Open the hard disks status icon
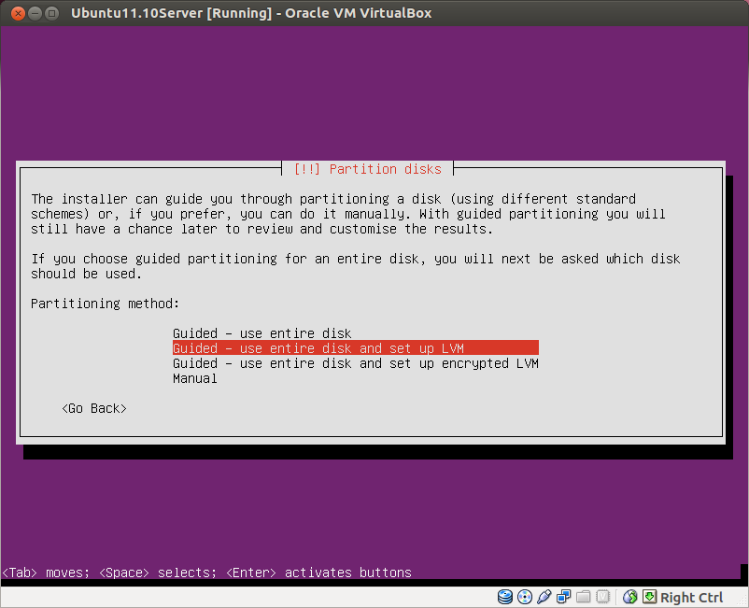749x608 pixels. [504, 597]
